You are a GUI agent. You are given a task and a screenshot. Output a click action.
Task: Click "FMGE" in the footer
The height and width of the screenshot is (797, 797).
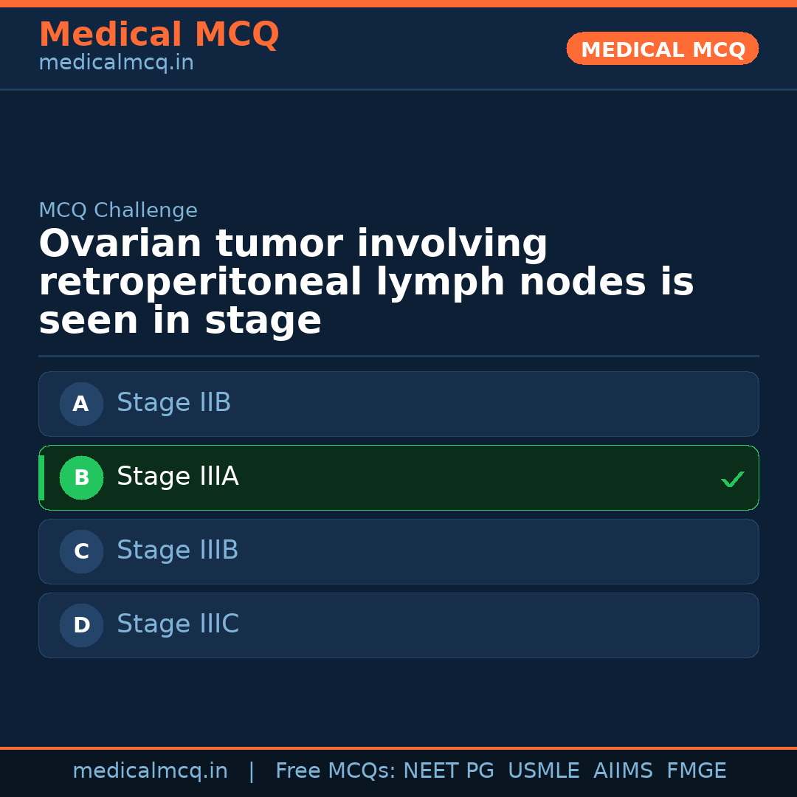point(696,771)
